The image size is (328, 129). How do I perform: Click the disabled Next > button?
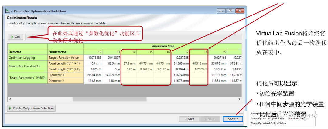click(x=210, y=119)
